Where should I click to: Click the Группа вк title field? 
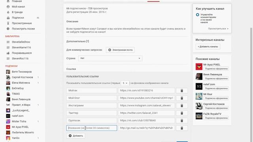[x=92, y=120]
